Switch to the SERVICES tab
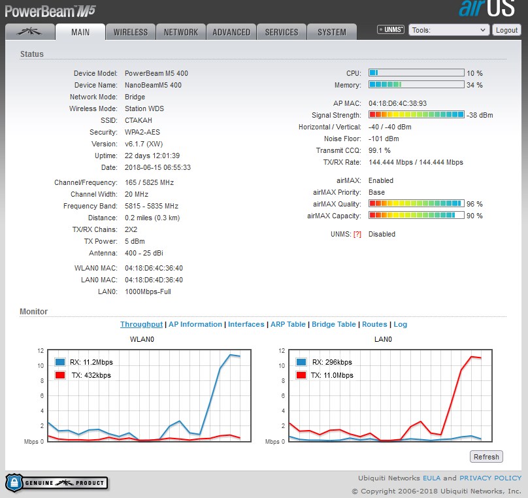528x498 pixels. 282,32
